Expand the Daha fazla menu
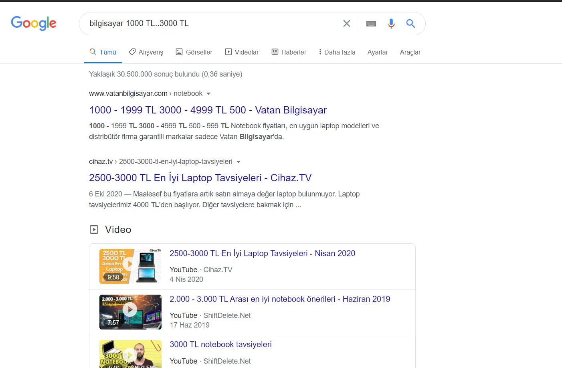 [337, 52]
